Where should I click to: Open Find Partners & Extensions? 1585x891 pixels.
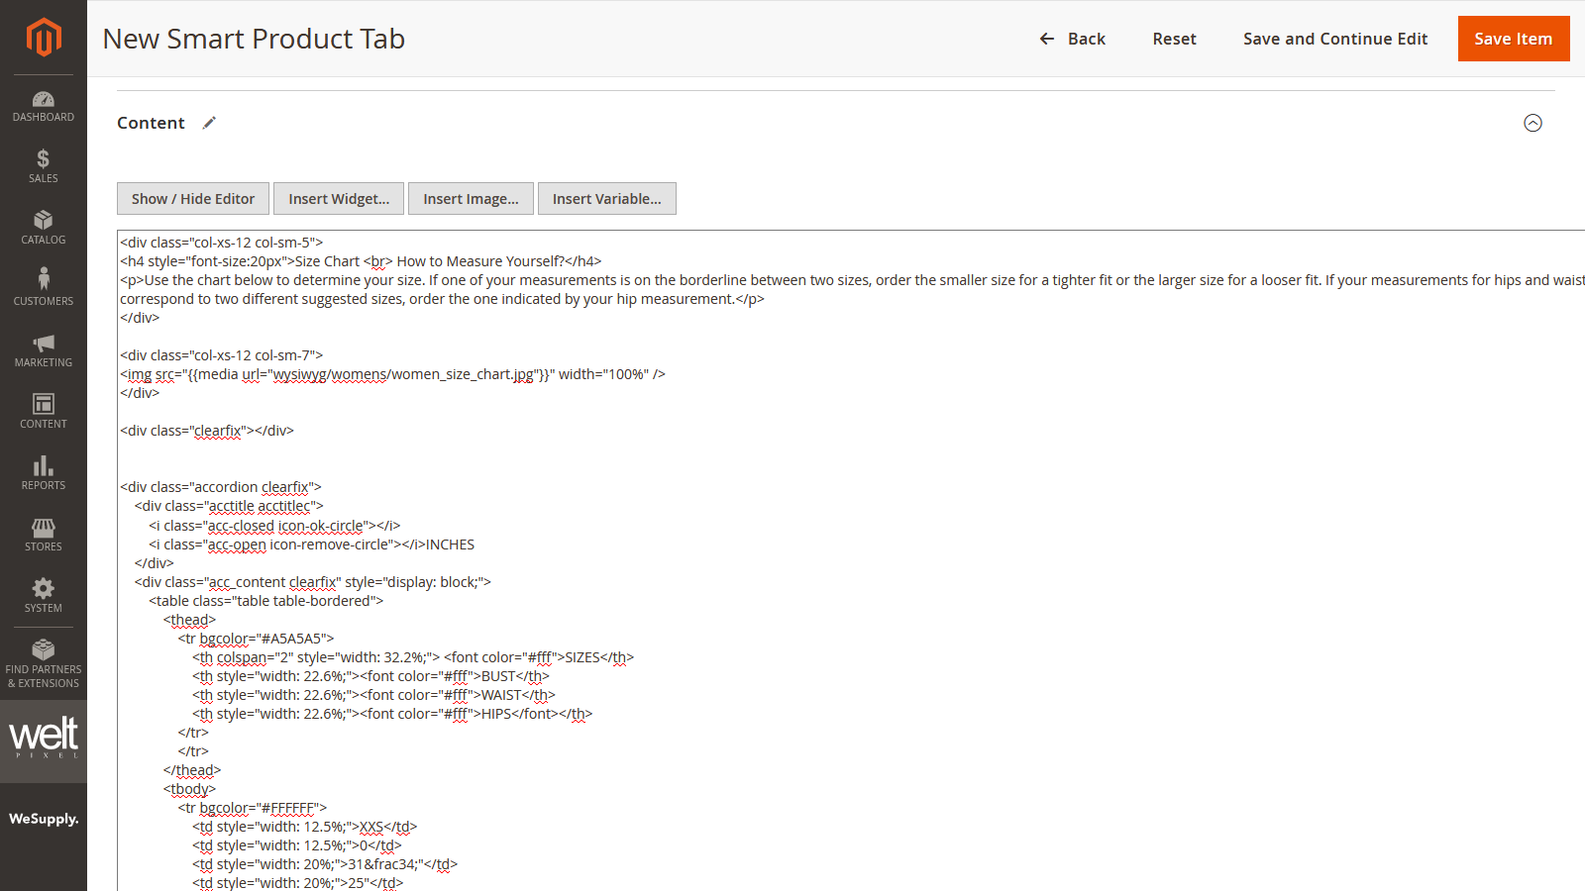click(44, 665)
